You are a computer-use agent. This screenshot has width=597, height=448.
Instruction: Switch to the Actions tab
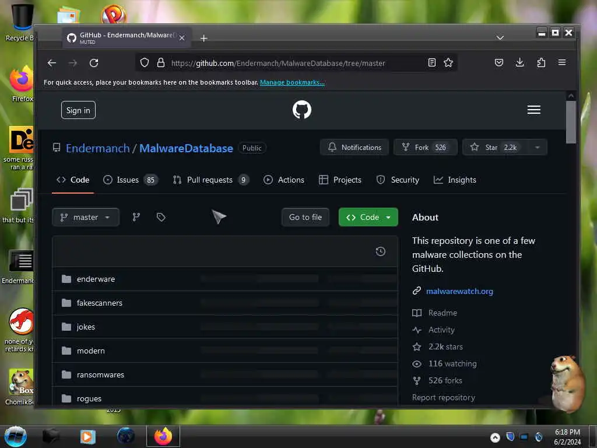click(x=284, y=180)
